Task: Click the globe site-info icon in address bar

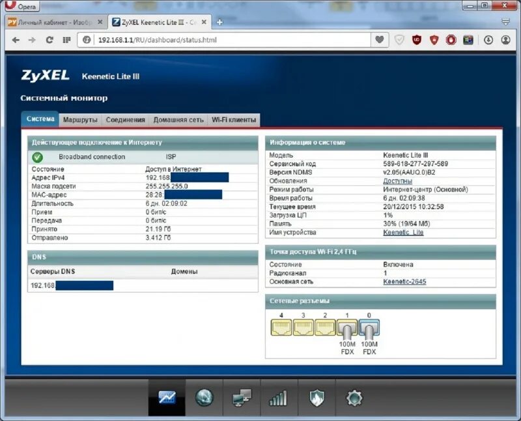Action: click(87, 40)
